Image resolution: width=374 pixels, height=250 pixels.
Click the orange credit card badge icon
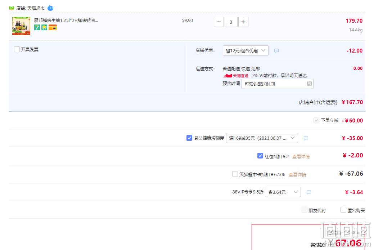pos(53,27)
